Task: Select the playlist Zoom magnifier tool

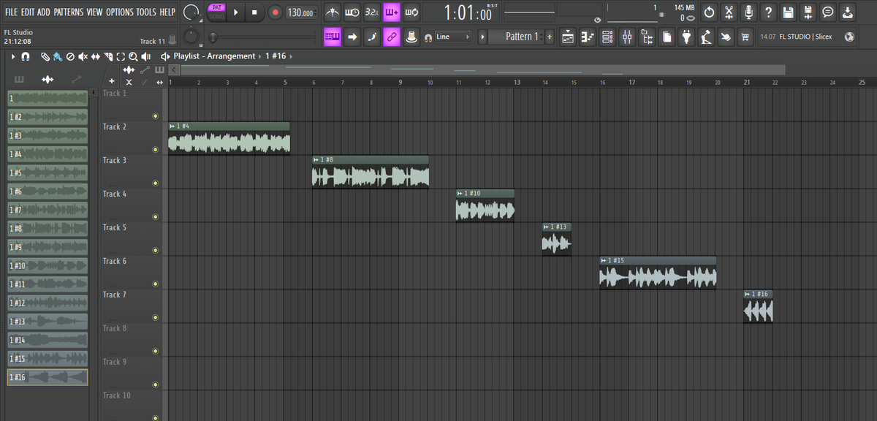Action: [133, 56]
